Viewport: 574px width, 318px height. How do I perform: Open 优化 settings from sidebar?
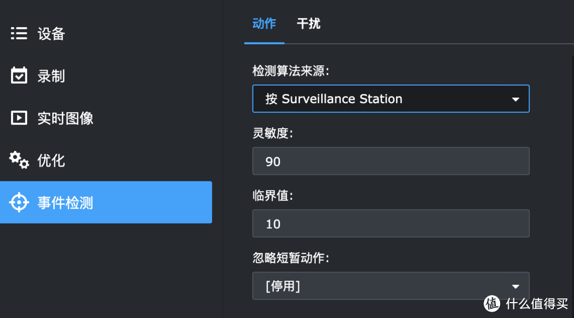50,160
